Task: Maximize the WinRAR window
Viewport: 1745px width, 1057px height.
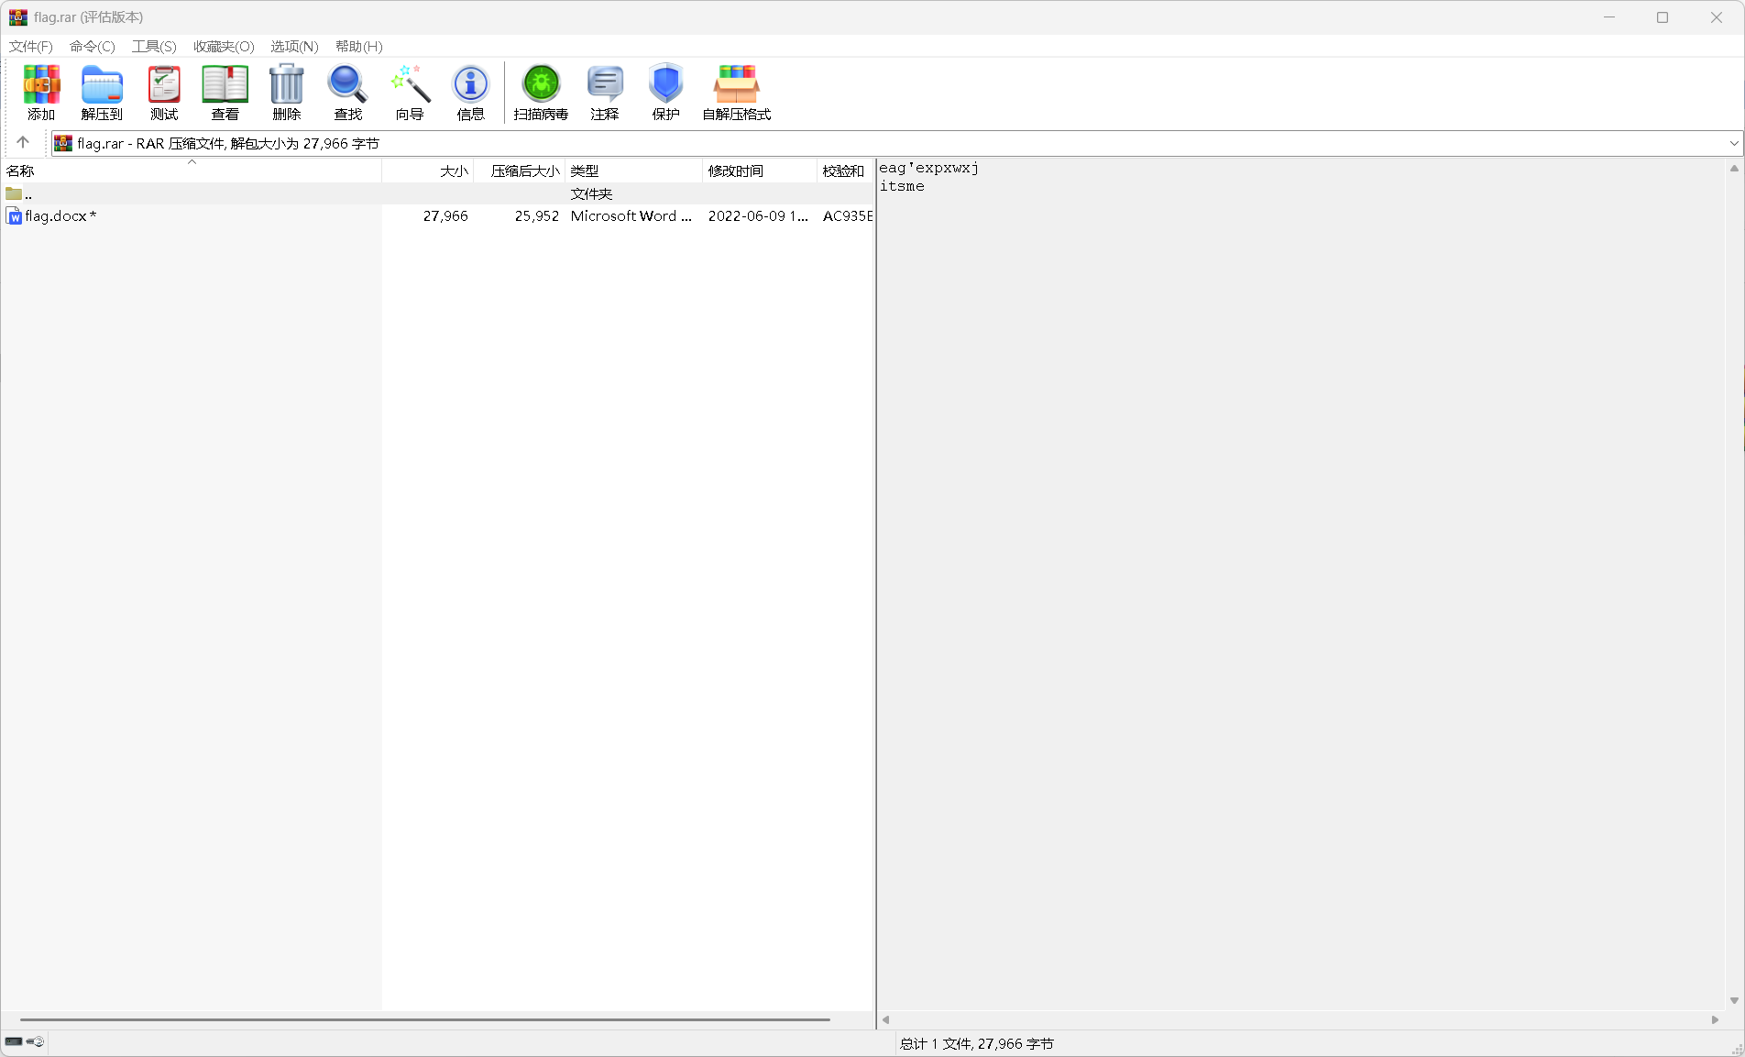Action: point(1663,17)
